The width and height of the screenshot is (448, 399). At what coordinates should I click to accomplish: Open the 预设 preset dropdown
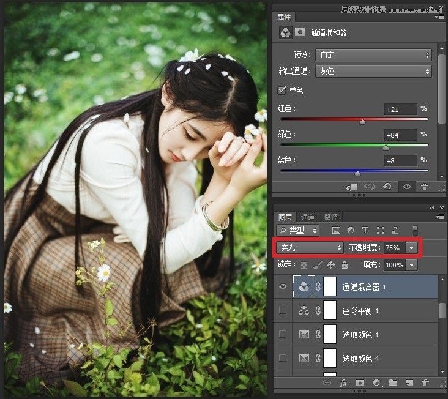click(373, 55)
